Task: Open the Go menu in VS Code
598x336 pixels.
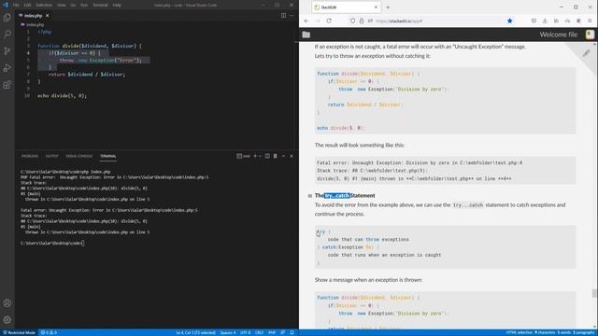Action: click(x=73, y=5)
